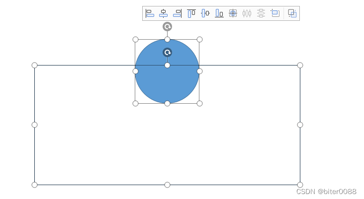The height and width of the screenshot is (199, 364).
Task: Click the circle's bottom-center selection handle
Action: [167, 103]
